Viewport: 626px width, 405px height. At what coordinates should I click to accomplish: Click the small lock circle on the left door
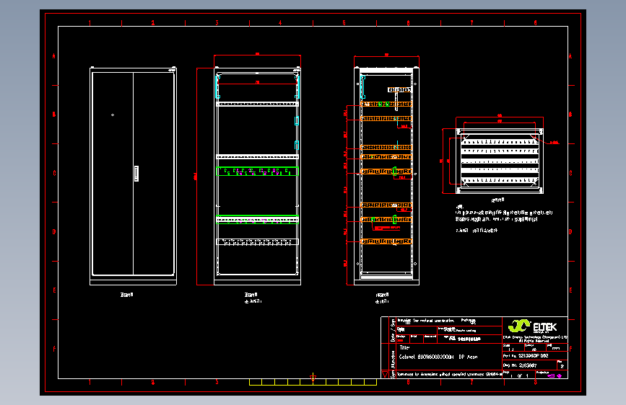(x=113, y=115)
